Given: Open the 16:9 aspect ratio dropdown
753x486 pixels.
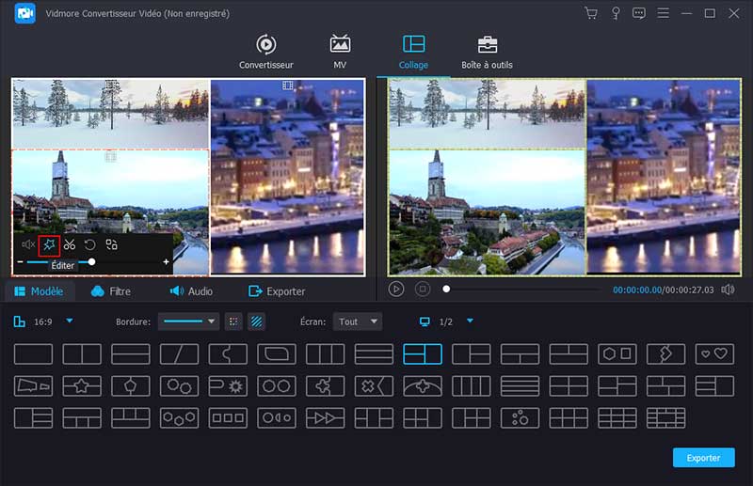Looking at the screenshot, I should tap(69, 321).
